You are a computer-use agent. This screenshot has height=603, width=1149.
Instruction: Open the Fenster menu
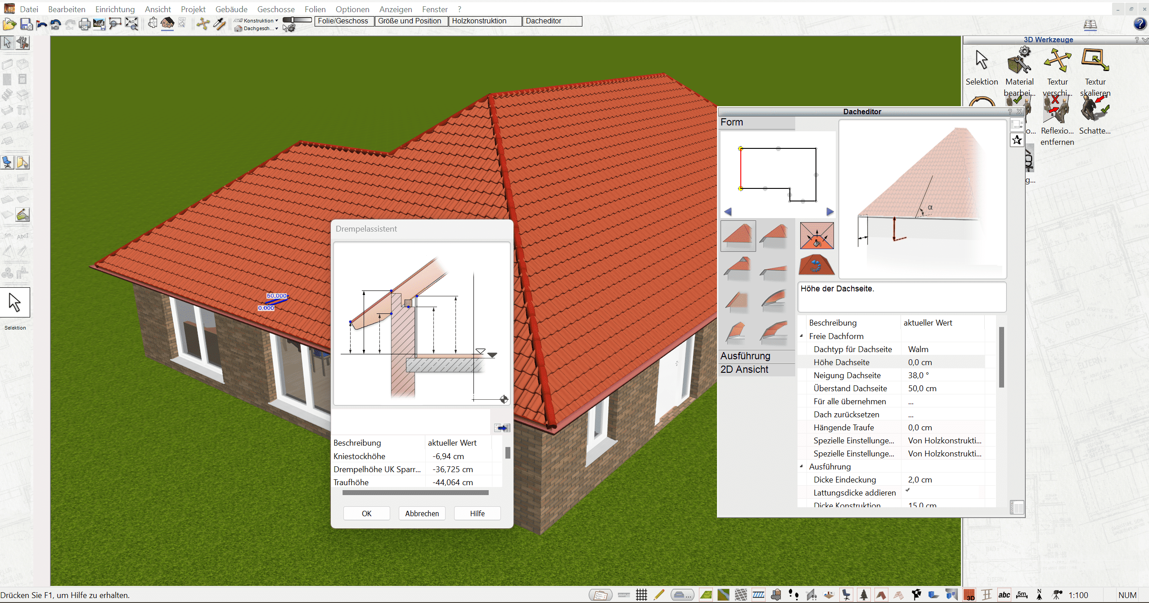(435, 9)
